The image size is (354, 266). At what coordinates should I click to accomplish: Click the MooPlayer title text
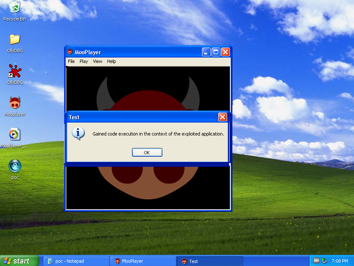pos(88,52)
